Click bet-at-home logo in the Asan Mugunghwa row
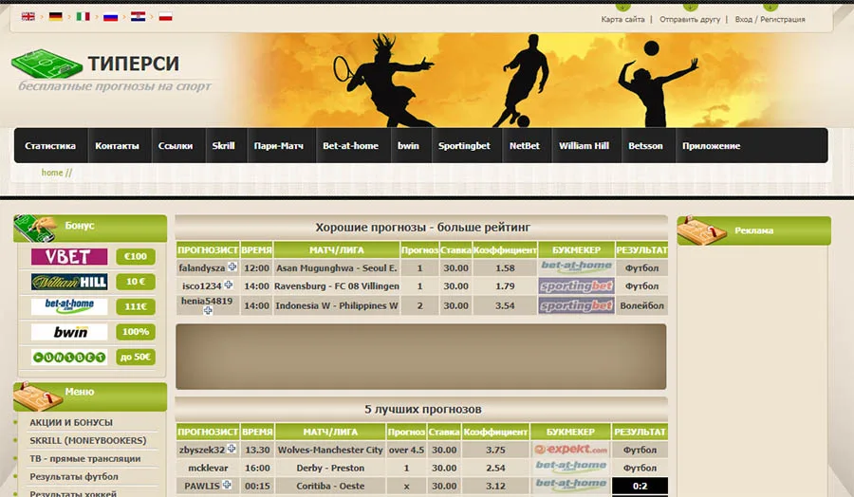 tap(576, 267)
